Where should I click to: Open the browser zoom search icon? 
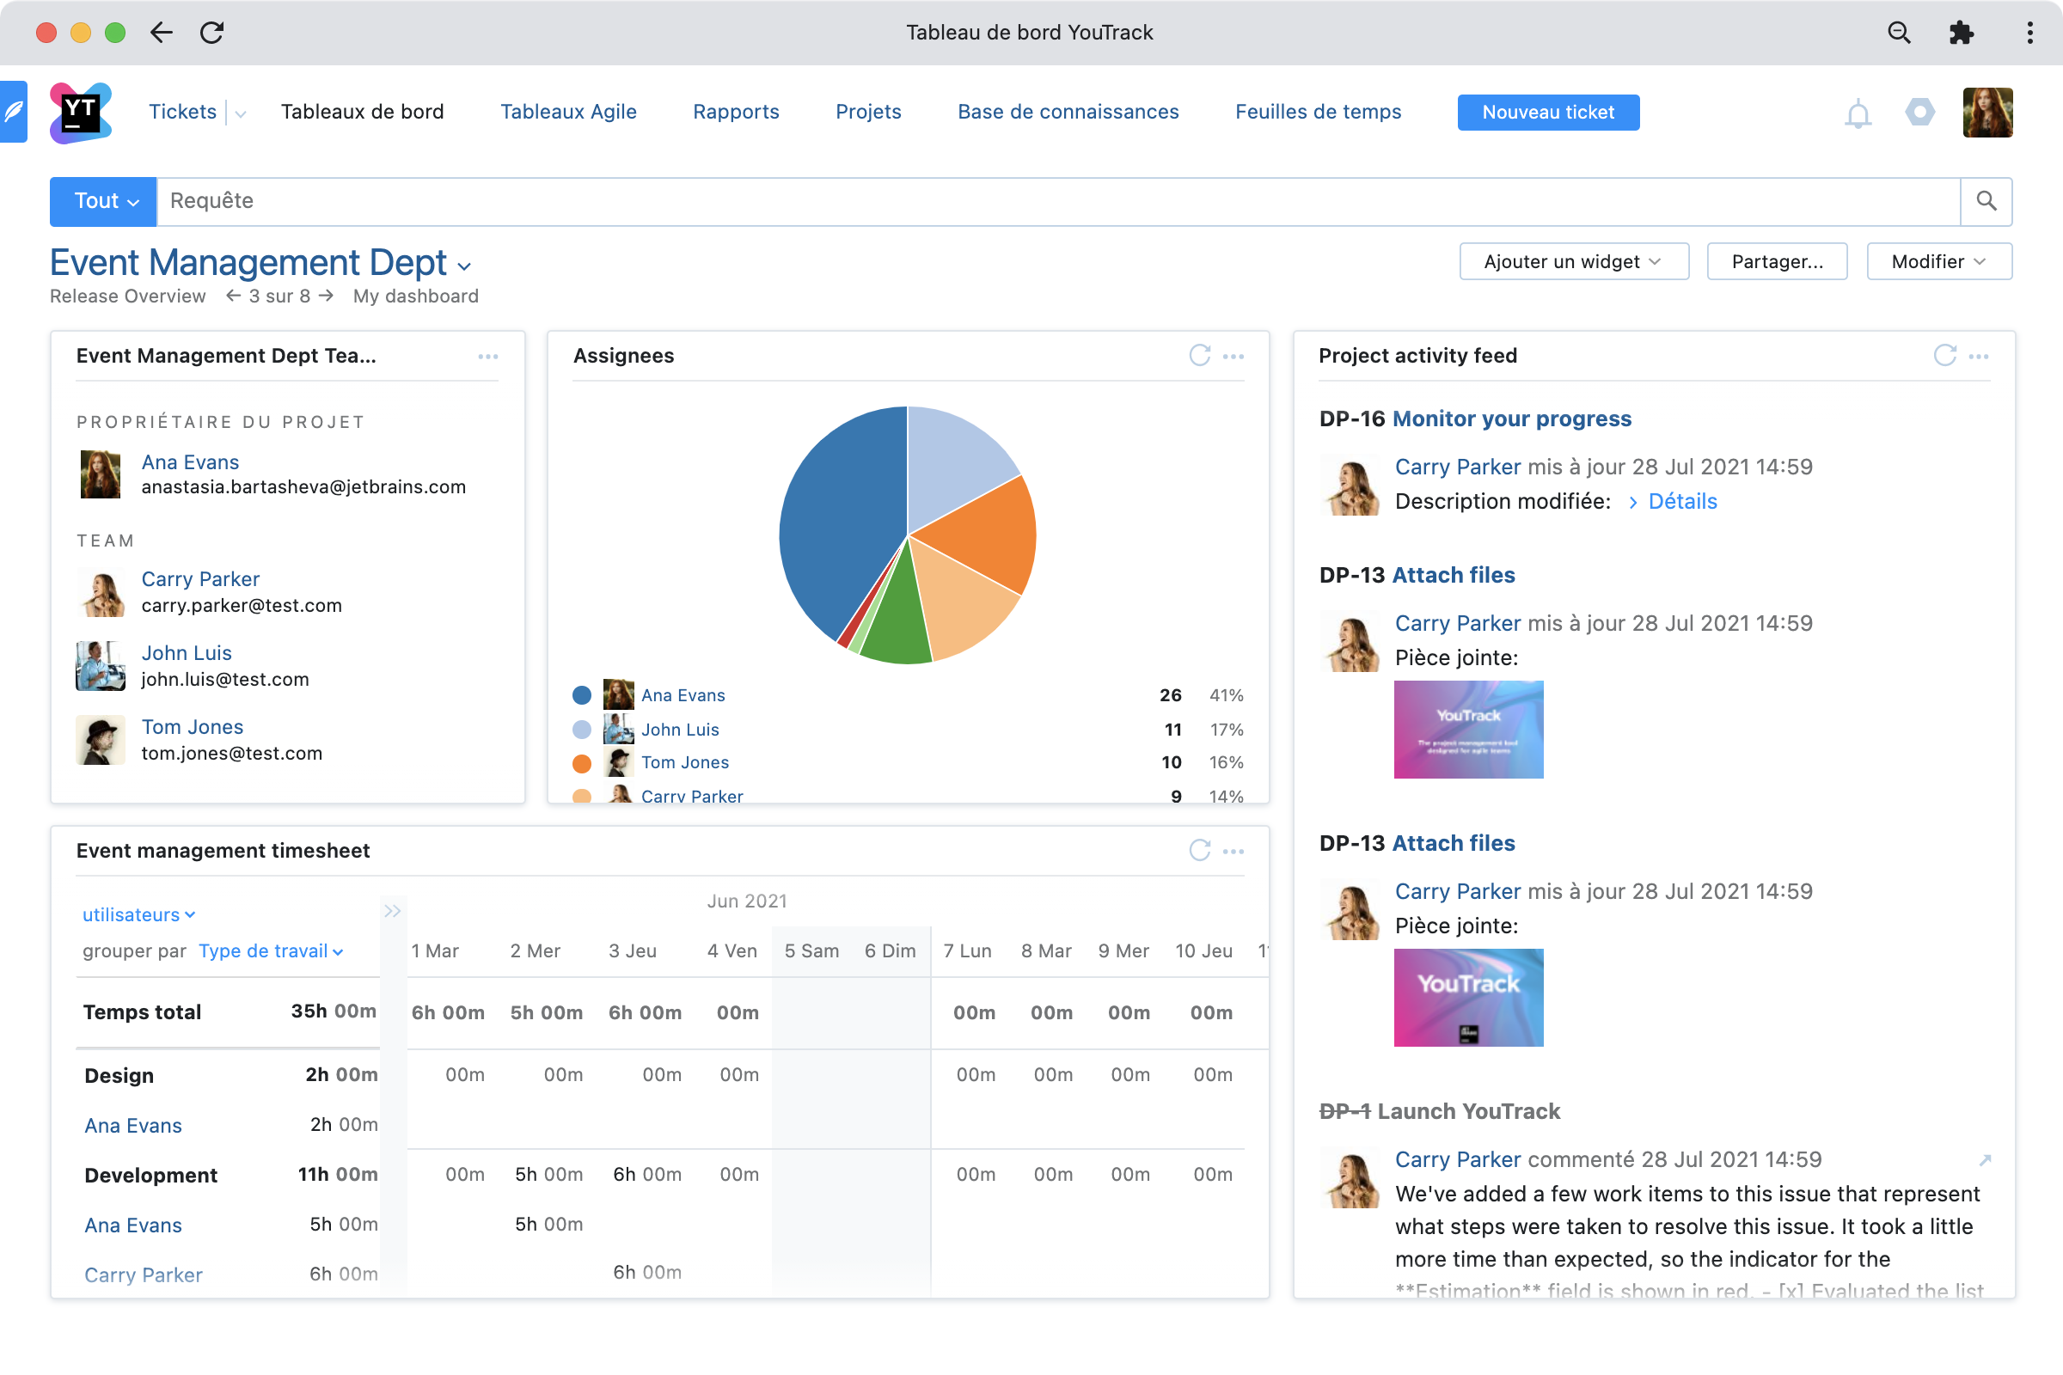pyautogui.click(x=1899, y=33)
